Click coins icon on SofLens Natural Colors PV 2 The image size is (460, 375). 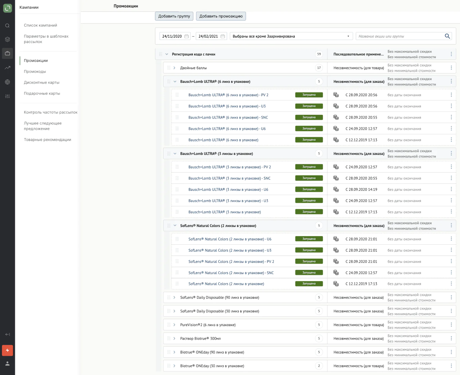336,261
